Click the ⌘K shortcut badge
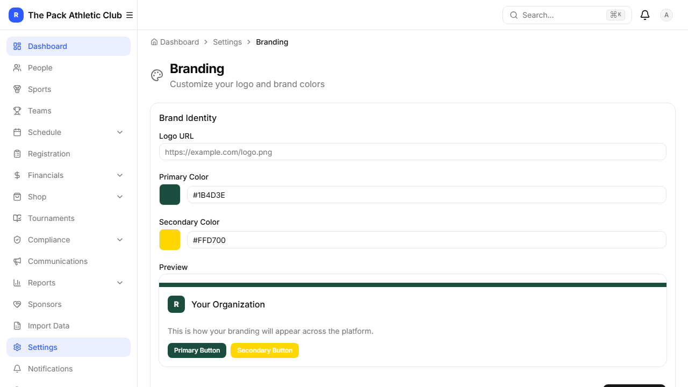This screenshot has height=387, width=688. pyautogui.click(x=615, y=15)
